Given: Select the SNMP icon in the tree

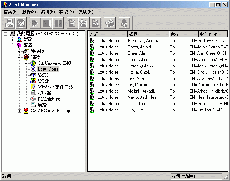Looking at the screenshot, I should (33, 81).
